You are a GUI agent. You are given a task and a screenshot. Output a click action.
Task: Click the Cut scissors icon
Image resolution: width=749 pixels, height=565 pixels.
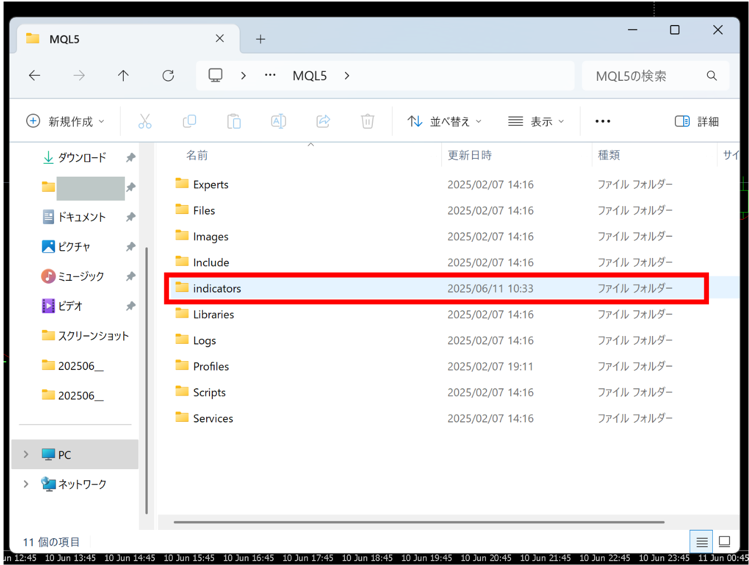coord(145,121)
